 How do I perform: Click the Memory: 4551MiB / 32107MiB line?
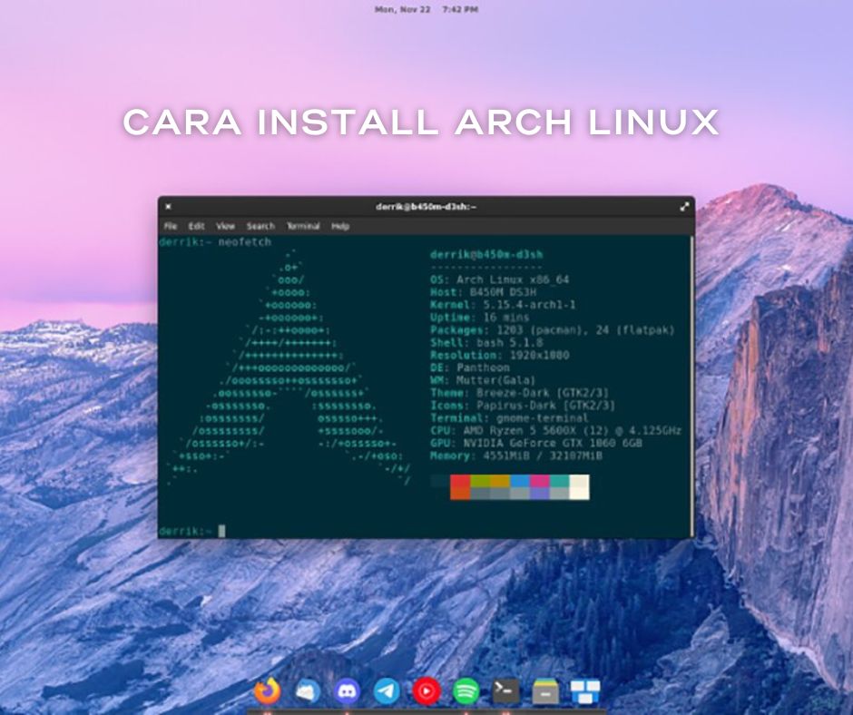coord(516,455)
